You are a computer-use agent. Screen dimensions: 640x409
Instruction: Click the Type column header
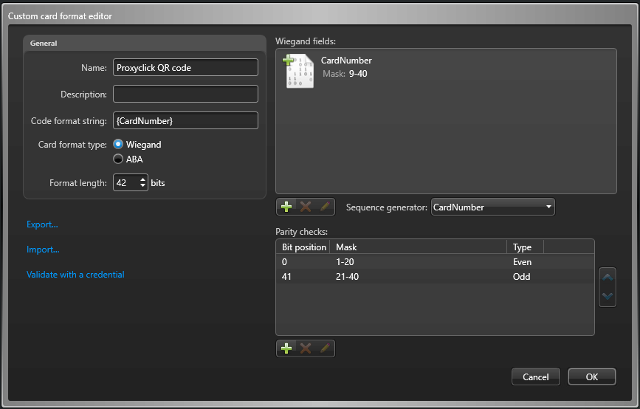(x=526, y=247)
